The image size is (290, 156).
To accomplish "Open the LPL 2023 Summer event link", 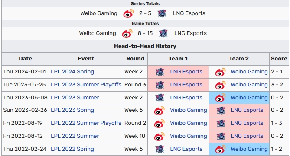I will tap(75, 98).
